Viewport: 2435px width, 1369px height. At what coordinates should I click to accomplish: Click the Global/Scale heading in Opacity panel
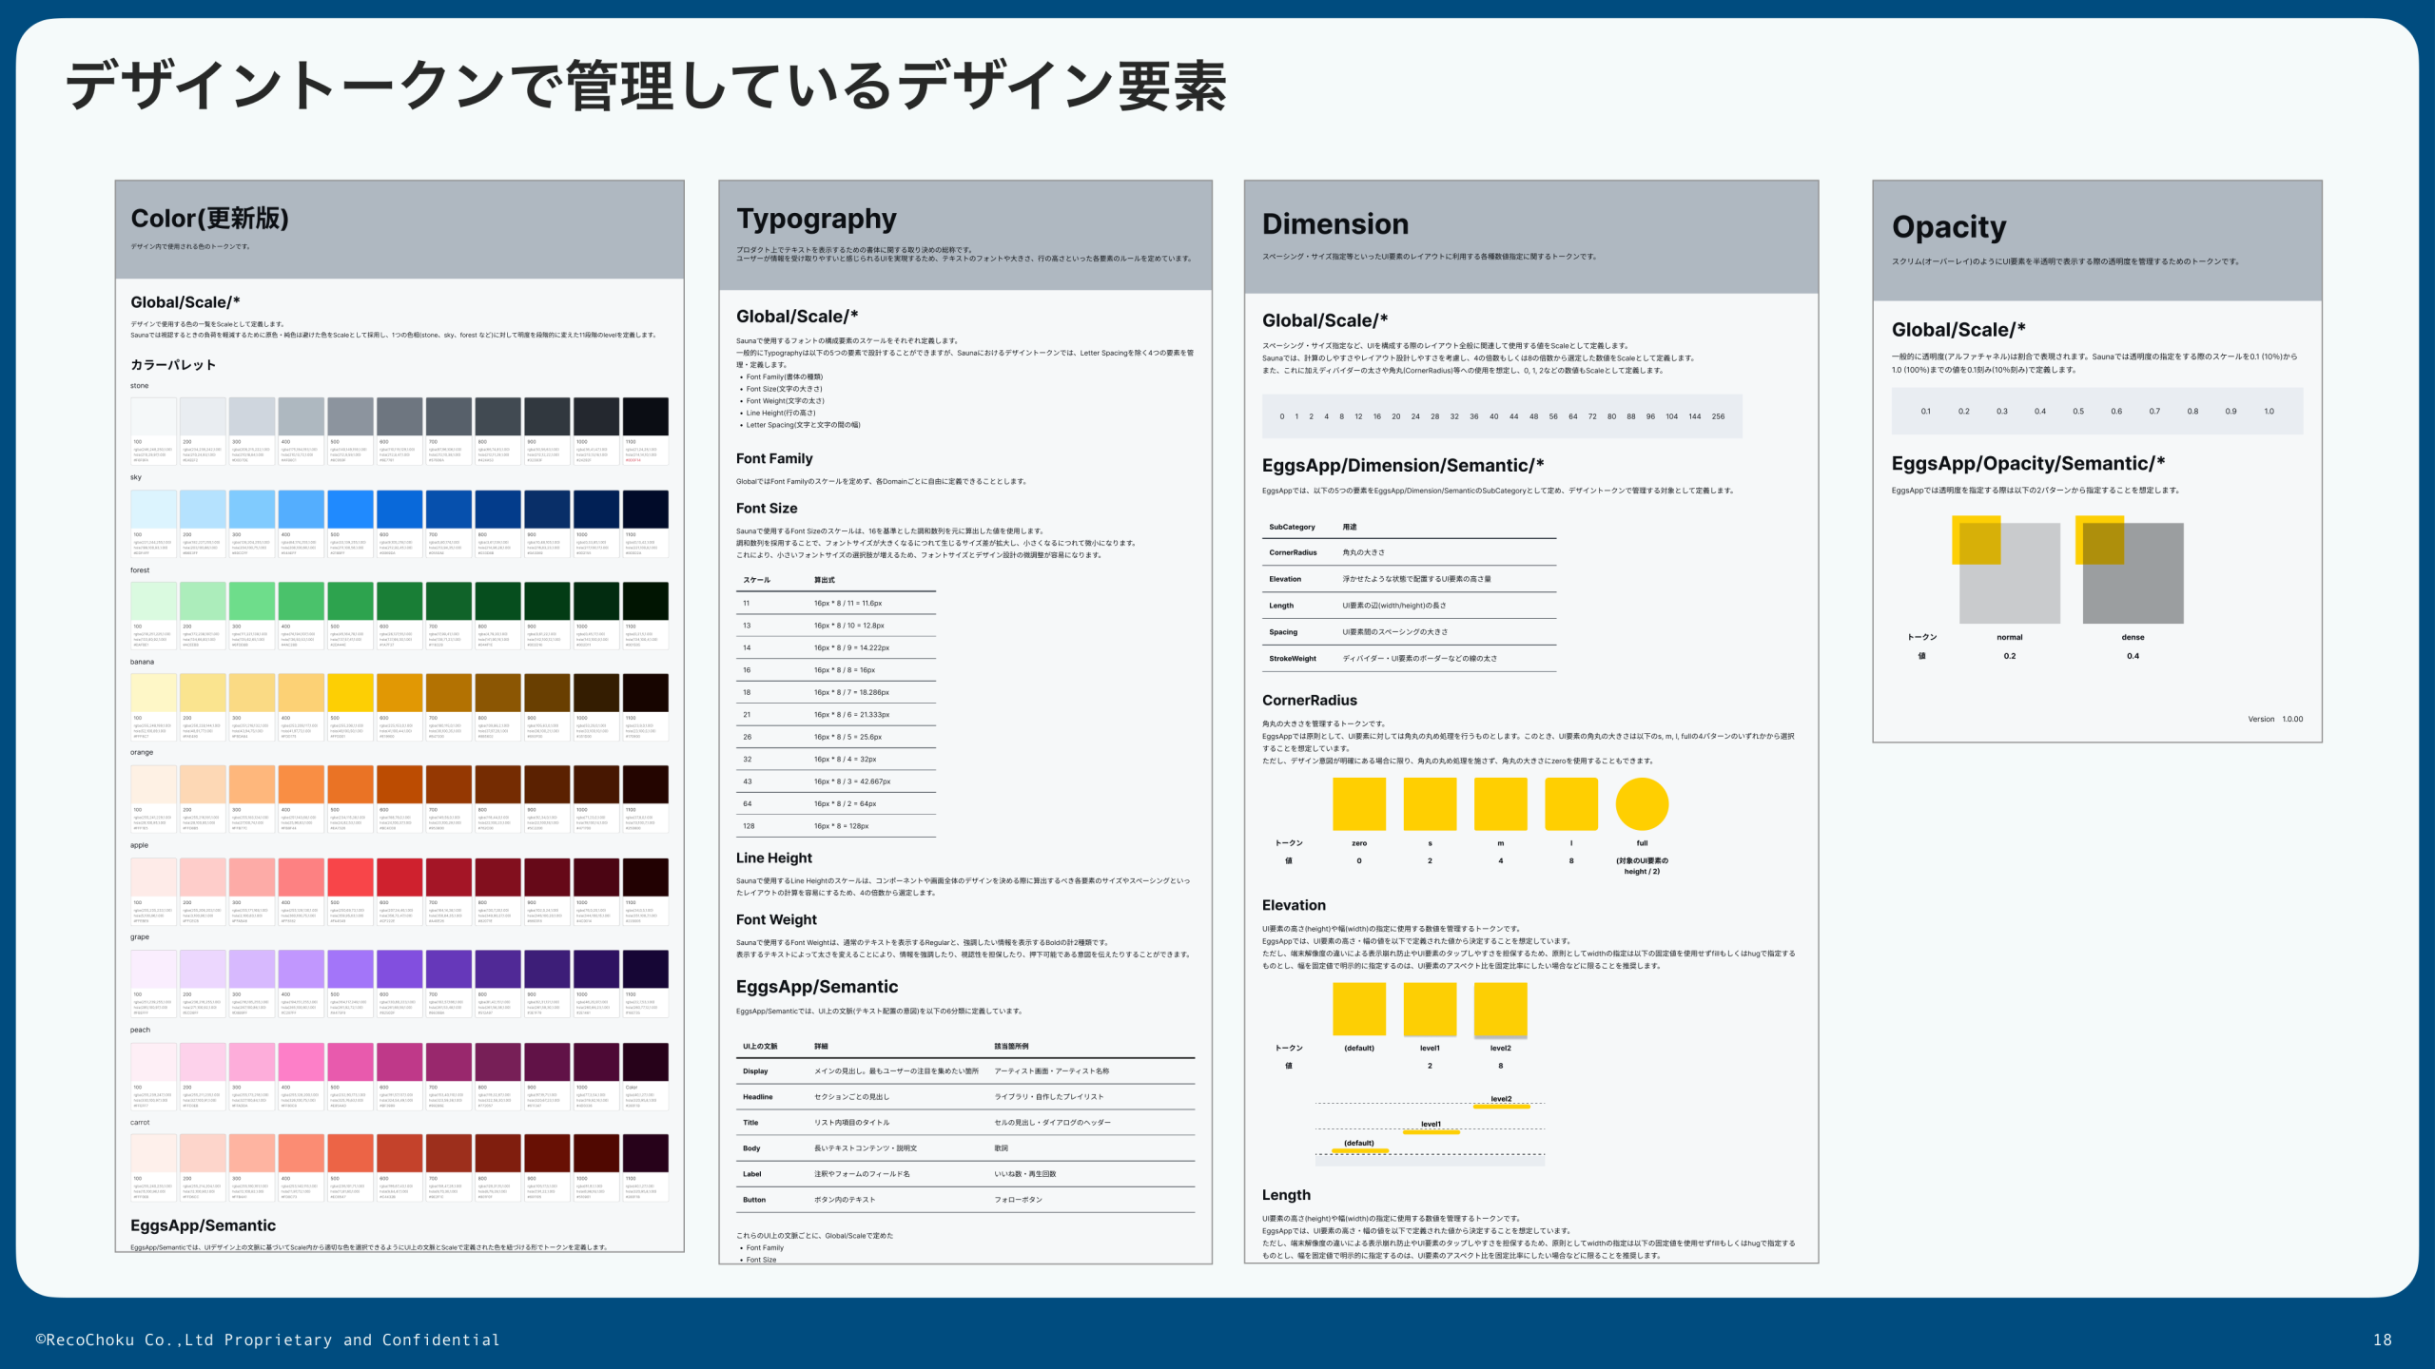1959,329
